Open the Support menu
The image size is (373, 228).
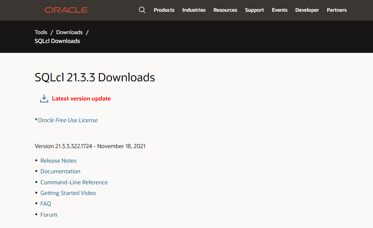pyautogui.click(x=254, y=10)
